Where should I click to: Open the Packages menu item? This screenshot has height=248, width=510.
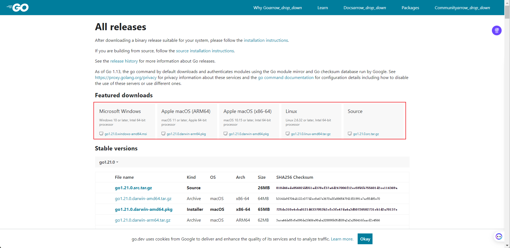[x=410, y=8]
